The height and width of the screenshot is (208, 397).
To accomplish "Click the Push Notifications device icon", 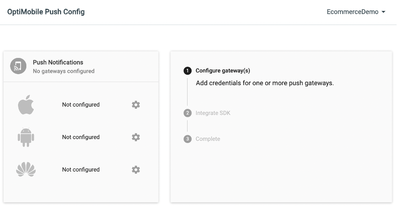I will click(18, 66).
